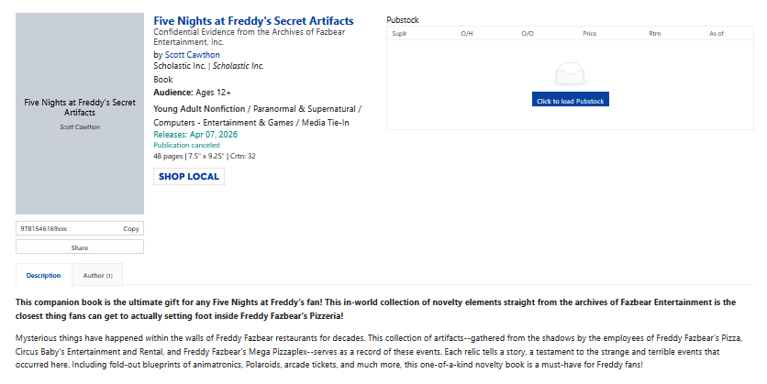Sort Pubstock by O/H column
The height and width of the screenshot is (384, 767).
466,34
